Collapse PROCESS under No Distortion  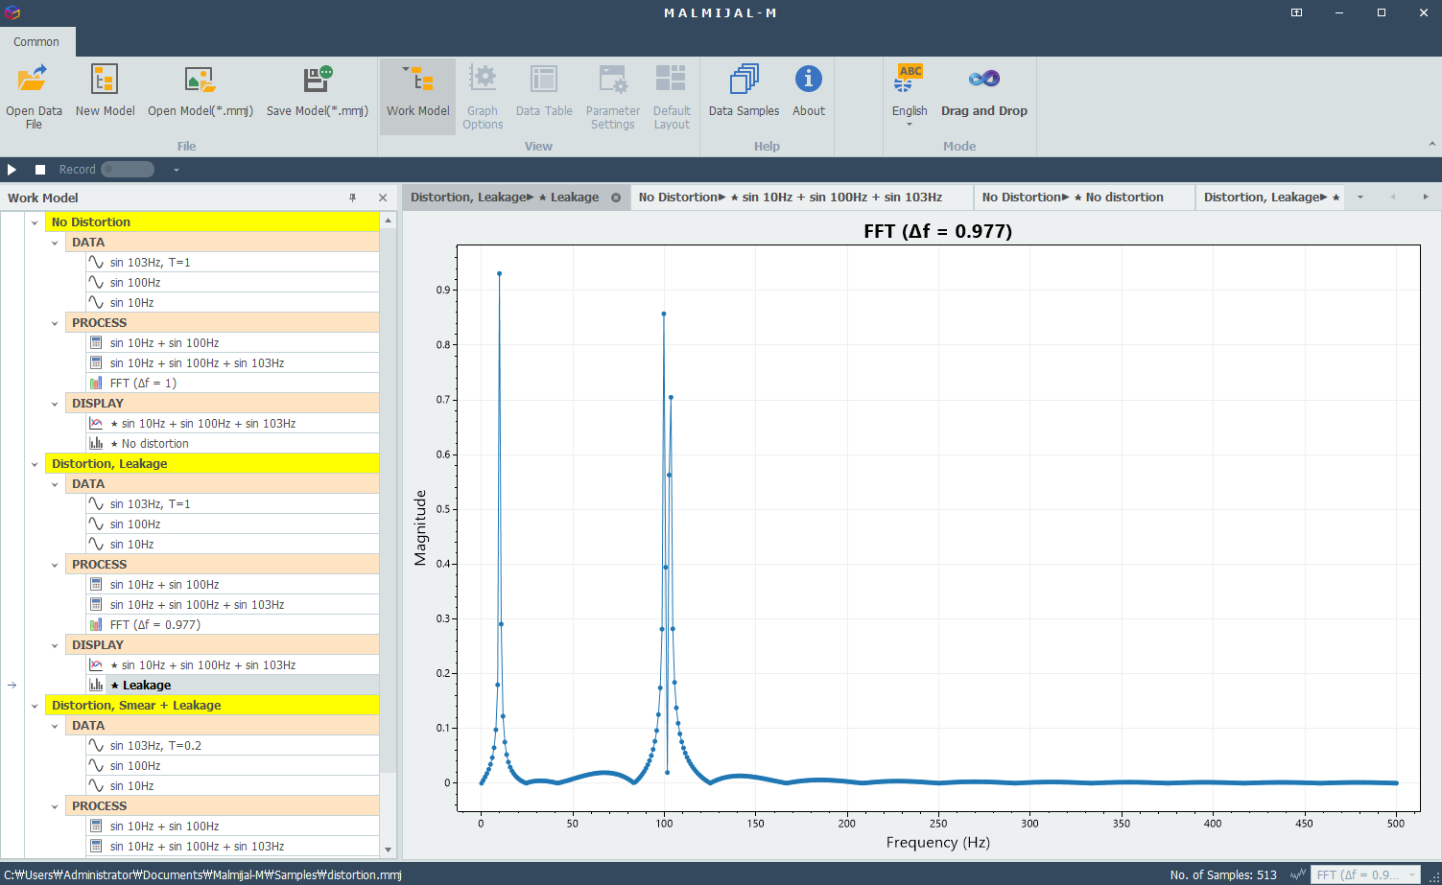55,323
